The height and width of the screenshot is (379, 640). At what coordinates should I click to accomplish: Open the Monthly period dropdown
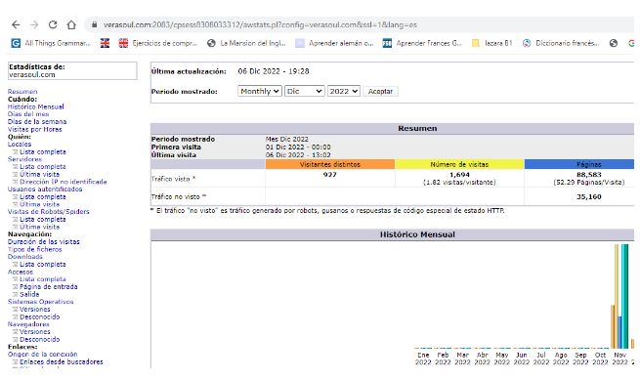(x=260, y=92)
